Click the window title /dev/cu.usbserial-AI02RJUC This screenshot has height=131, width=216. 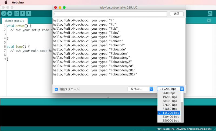119,8
